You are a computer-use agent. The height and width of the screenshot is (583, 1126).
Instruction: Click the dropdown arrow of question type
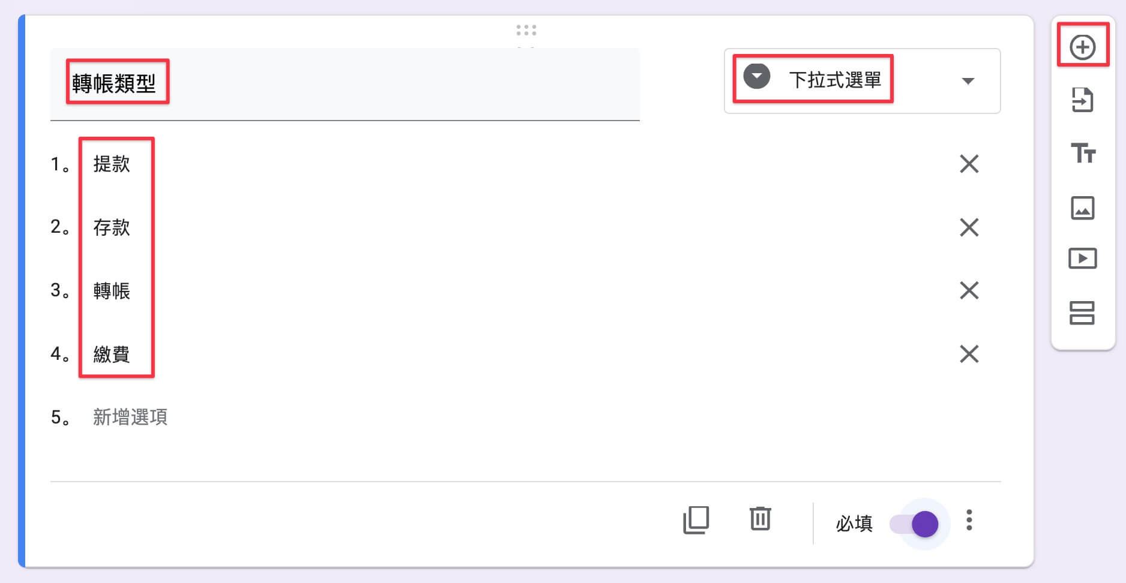[x=968, y=81]
